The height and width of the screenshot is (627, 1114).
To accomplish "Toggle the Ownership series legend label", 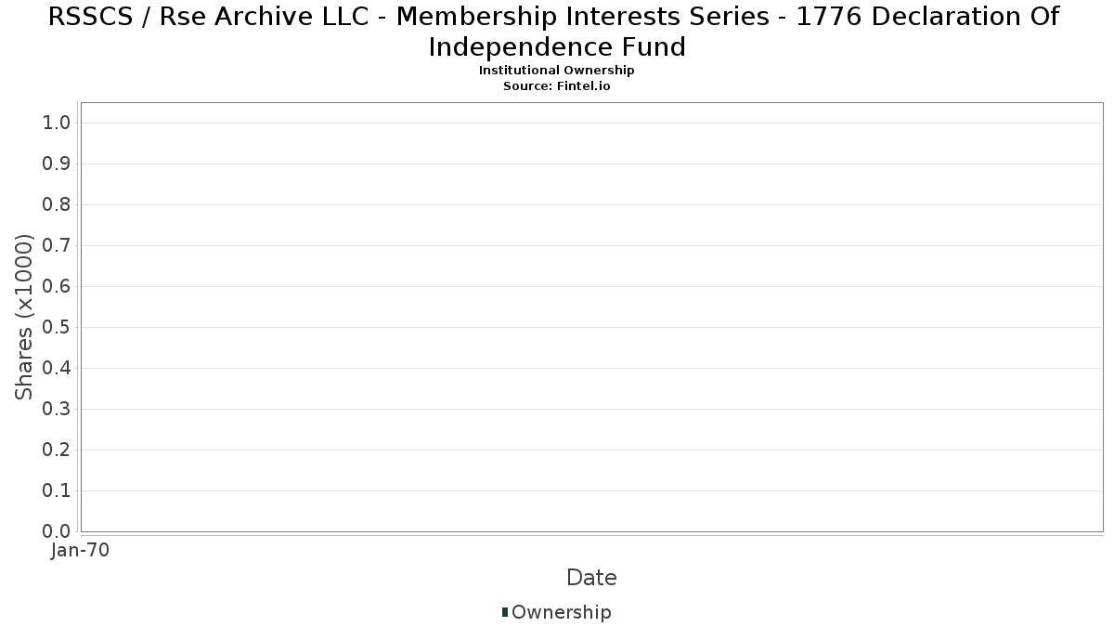I will coord(561,612).
